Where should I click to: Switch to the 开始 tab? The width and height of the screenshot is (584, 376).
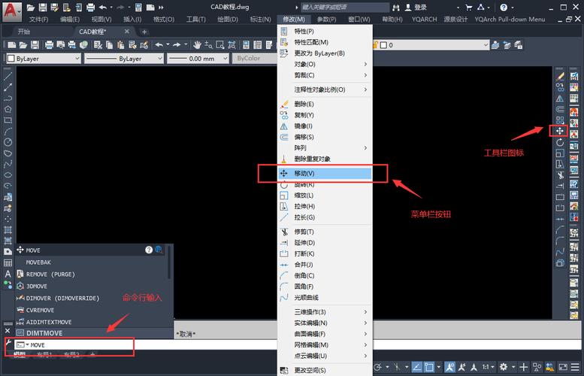pos(24,32)
